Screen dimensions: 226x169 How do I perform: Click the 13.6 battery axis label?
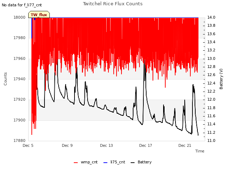point(211,34)
